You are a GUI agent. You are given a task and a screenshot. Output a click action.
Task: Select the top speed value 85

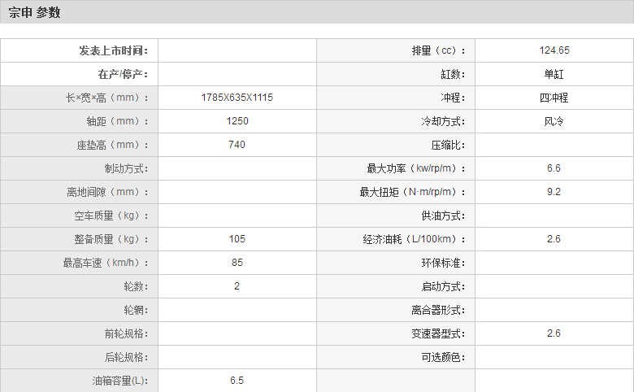click(237, 263)
